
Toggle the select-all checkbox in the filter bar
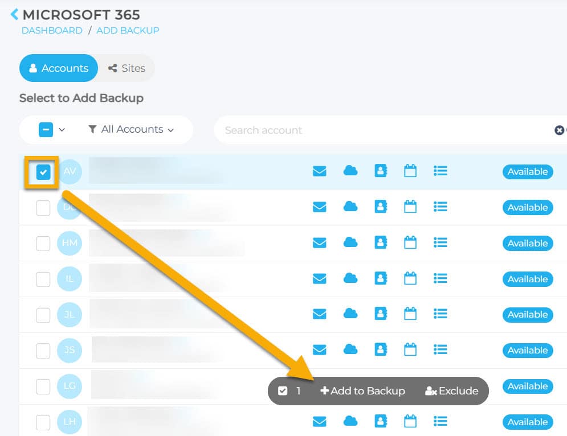click(x=46, y=130)
